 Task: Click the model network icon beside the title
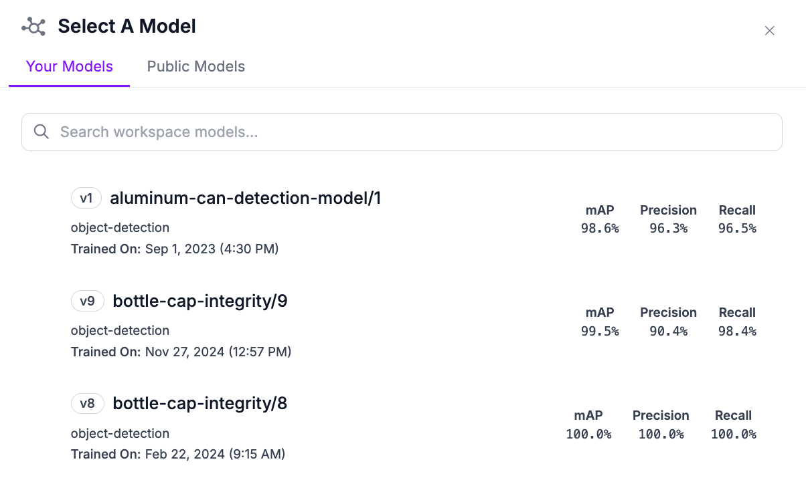tap(33, 27)
